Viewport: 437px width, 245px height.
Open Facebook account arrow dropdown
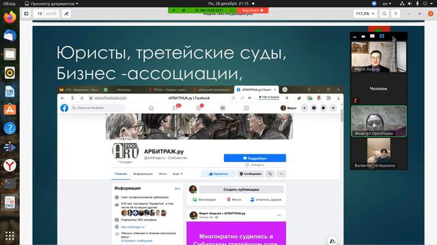pyautogui.click(x=333, y=108)
